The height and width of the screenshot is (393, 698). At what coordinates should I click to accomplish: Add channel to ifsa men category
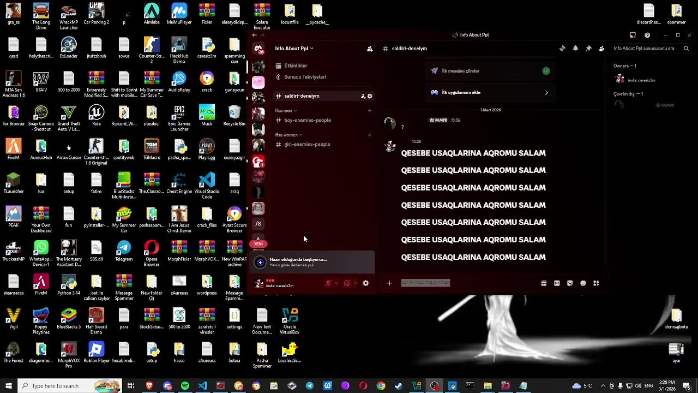[370, 111]
